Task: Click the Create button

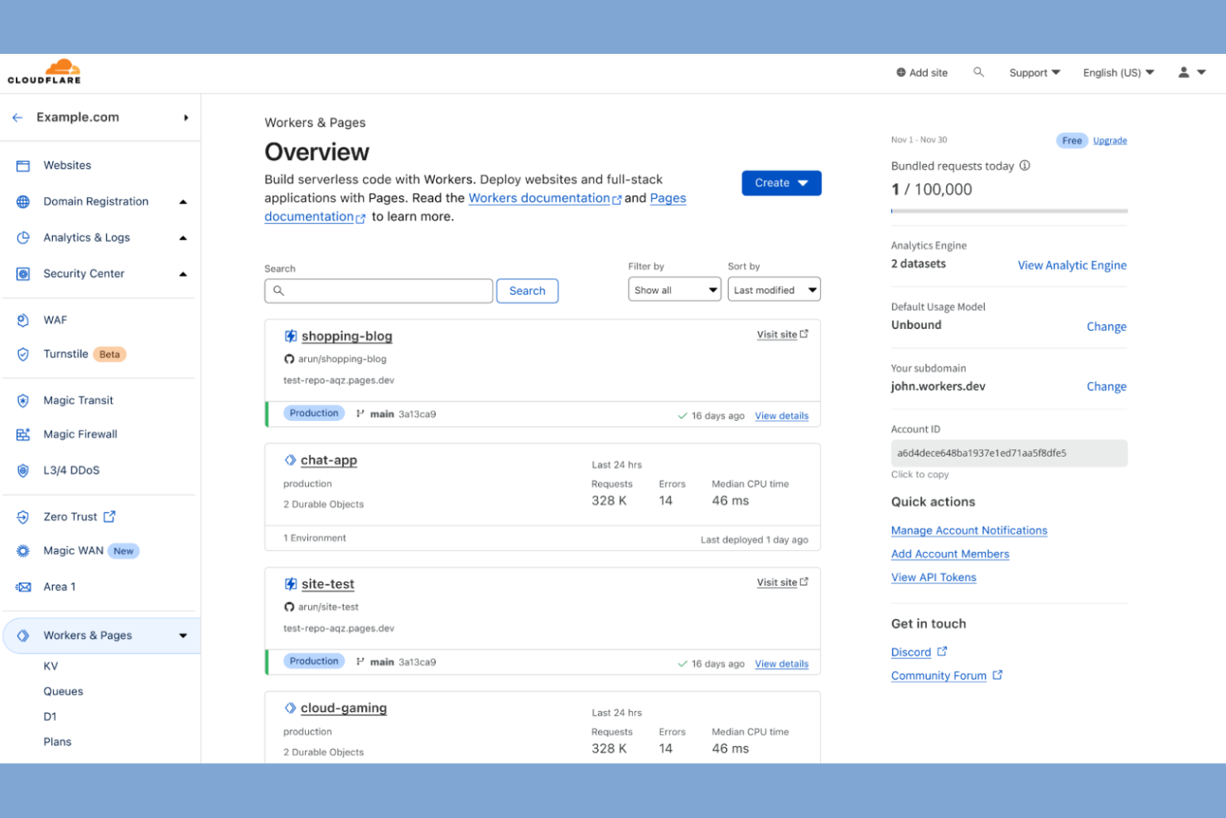Action: [x=780, y=183]
